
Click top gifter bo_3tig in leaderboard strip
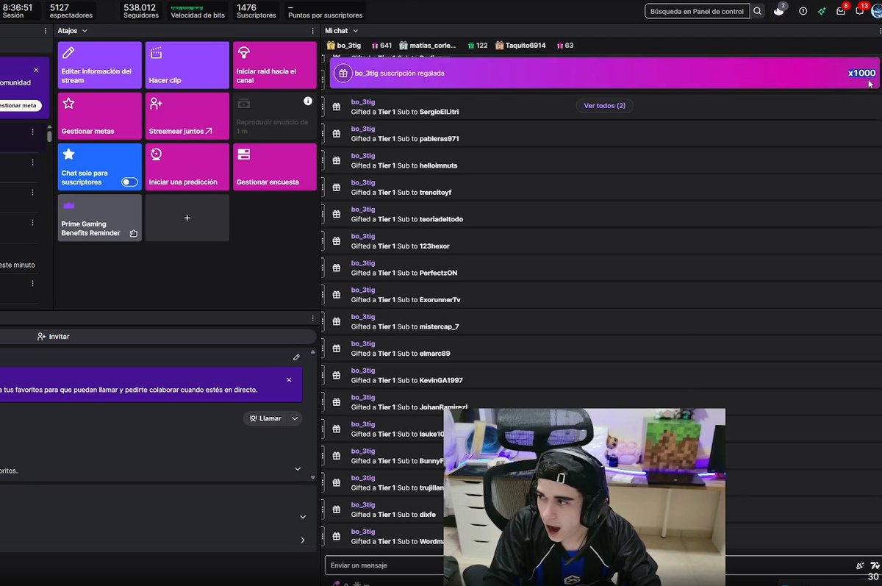click(x=344, y=46)
